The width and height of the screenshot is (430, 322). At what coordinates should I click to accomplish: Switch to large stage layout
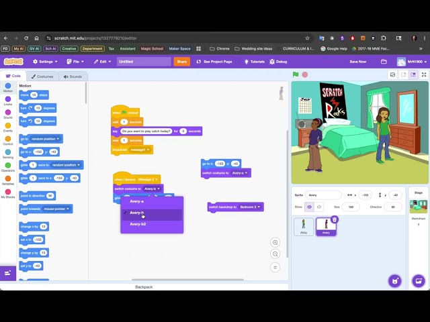point(413,74)
